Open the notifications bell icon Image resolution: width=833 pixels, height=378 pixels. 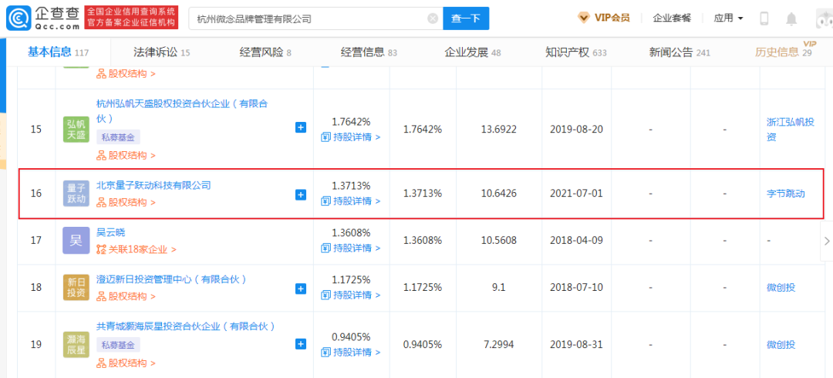[x=791, y=19]
